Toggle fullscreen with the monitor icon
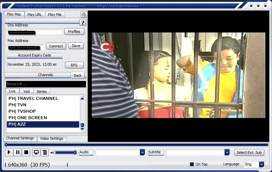272x172 pixels. click(36, 152)
